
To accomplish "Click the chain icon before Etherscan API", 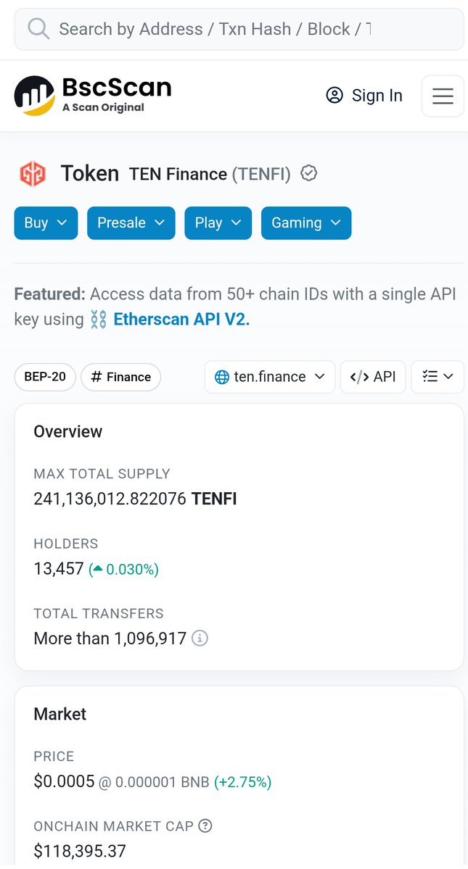I will 98,320.
